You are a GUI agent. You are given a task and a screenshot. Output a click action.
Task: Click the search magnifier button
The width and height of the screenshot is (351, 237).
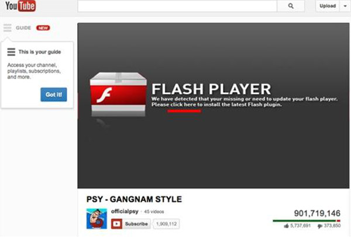point(291,6)
